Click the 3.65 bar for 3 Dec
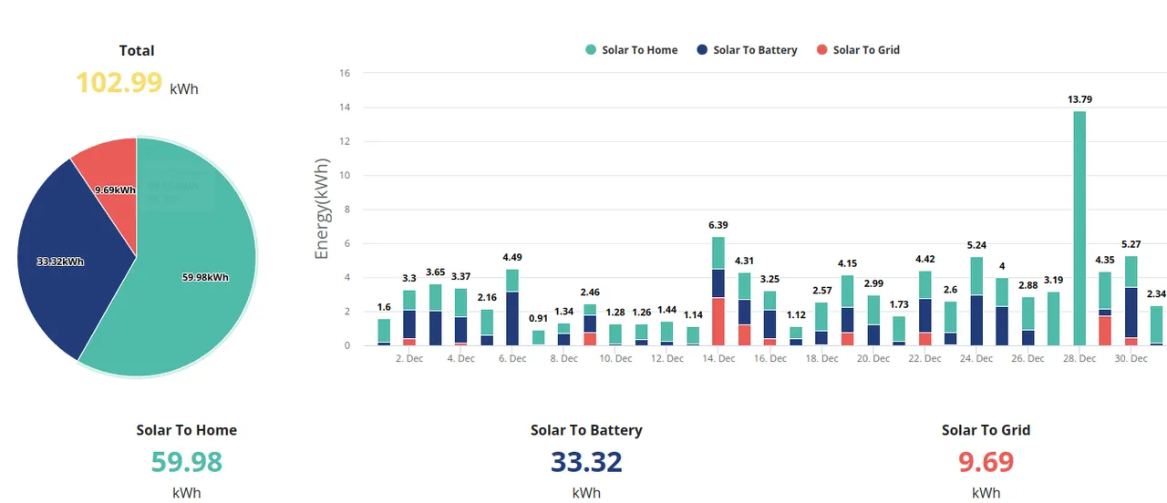 435,314
